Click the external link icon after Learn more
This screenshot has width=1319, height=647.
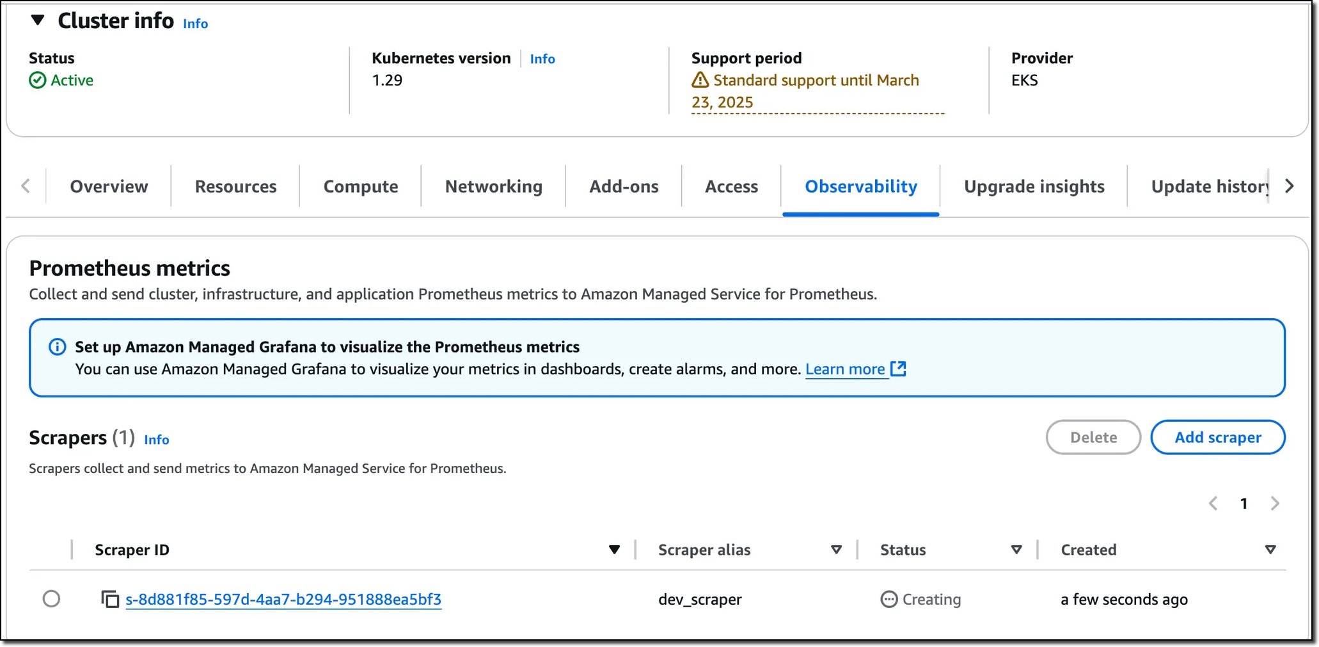tap(899, 369)
